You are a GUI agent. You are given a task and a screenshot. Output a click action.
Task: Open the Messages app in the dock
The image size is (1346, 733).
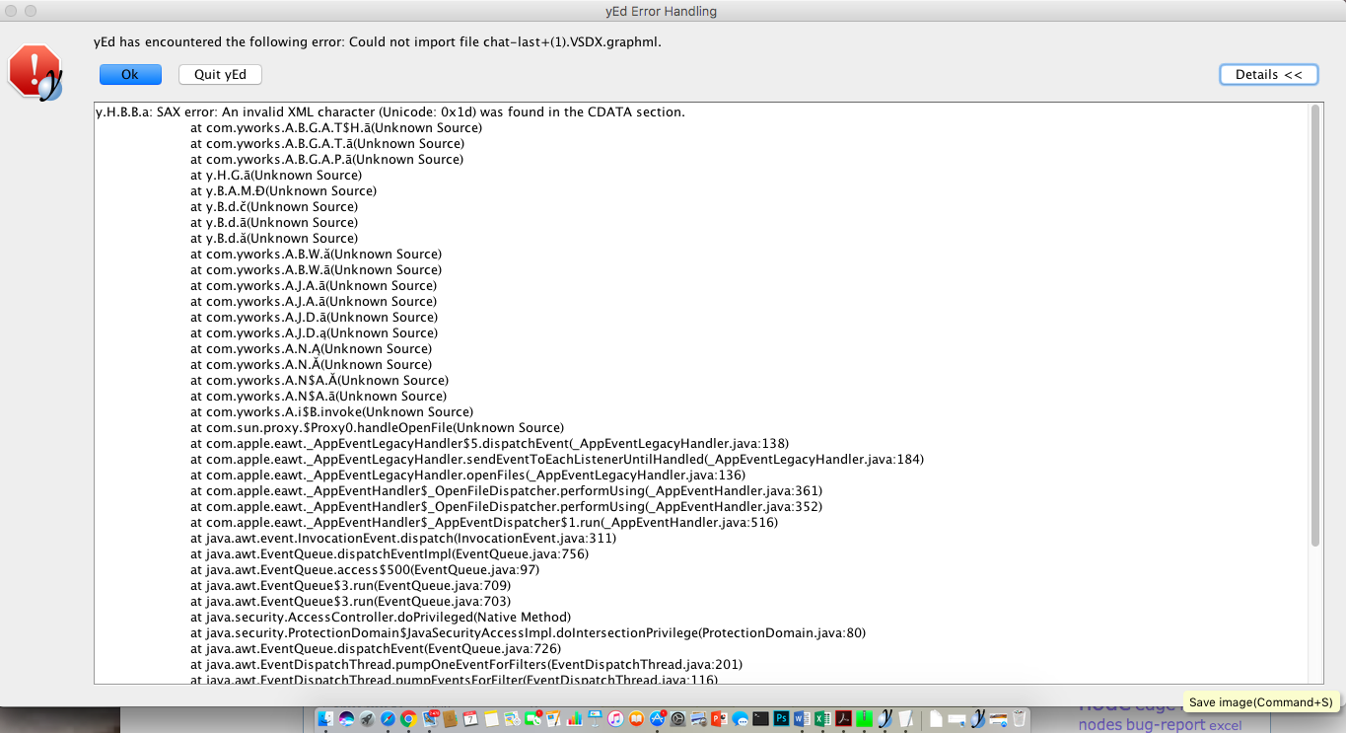740,719
